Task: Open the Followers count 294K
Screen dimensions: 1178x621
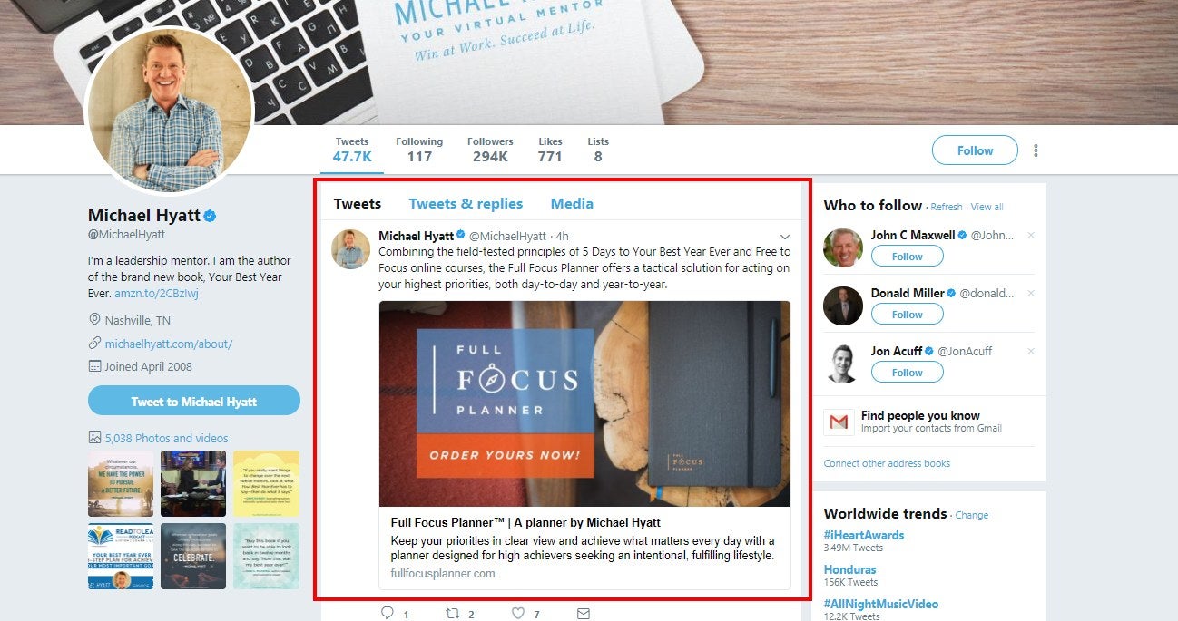Action: (x=490, y=150)
